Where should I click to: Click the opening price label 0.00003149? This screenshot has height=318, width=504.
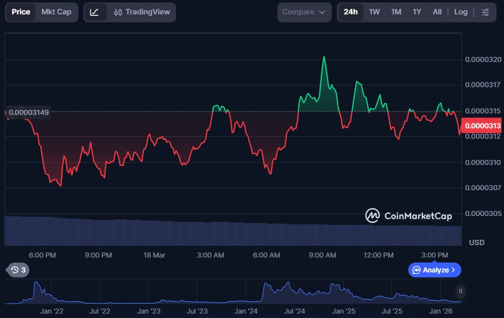pyautogui.click(x=28, y=112)
